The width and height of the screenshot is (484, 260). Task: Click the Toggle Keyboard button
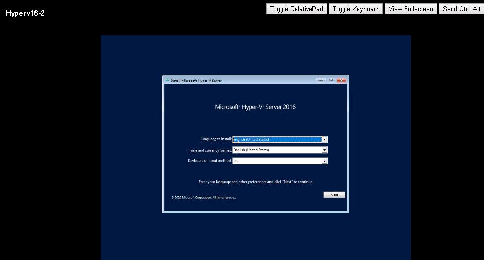[356, 9]
